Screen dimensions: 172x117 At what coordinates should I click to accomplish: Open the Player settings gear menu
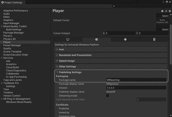[170, 11]
